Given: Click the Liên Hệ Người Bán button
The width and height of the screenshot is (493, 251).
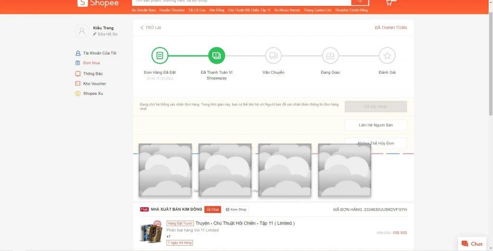Looking at the screenshot, I should 376,125.
